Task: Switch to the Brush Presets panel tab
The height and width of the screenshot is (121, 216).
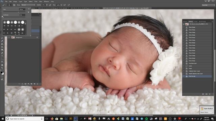Action: (x=202, y=22)
